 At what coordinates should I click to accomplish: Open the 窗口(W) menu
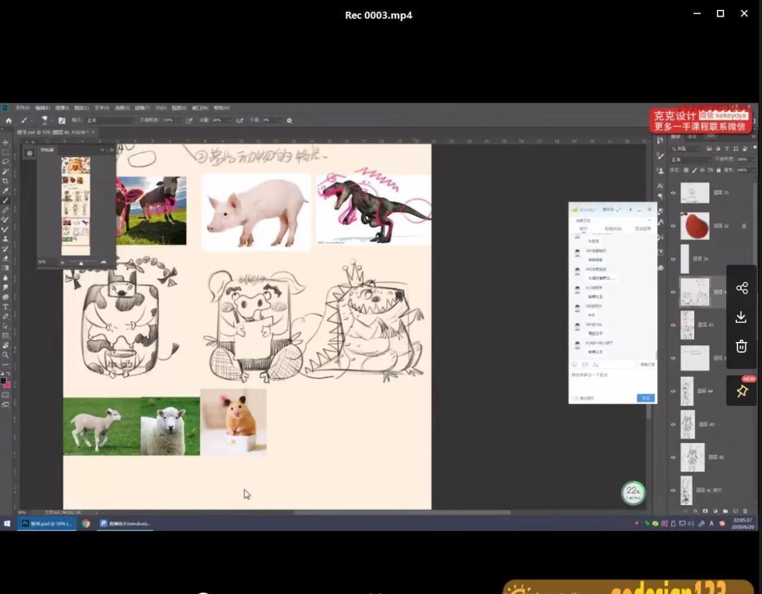click(x=200, y=108)
